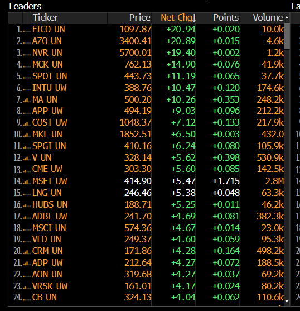Viewport: 300px width, 311px height.
Task: Select the FICO UN ticker
Action: [49, 30]
